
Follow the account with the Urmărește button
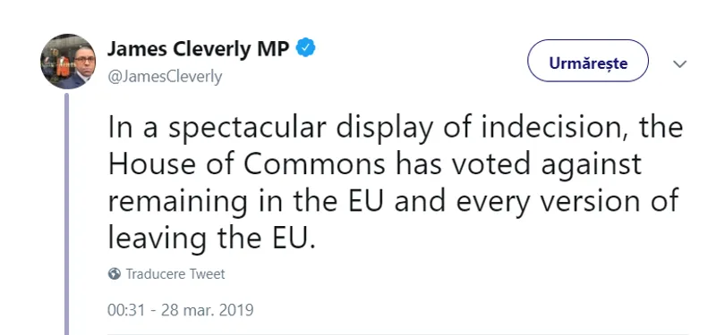click(588, 61)
